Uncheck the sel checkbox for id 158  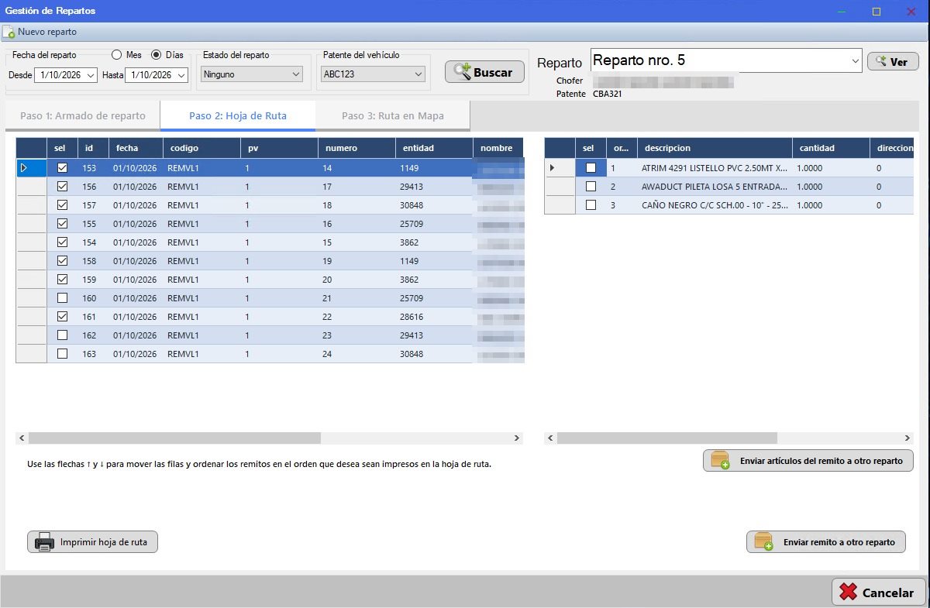63,261
